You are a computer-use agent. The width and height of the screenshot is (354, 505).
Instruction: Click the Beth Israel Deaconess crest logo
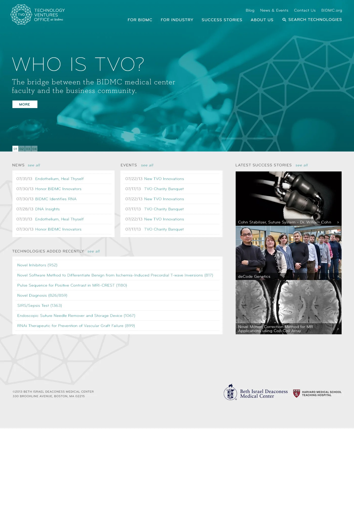click(x=230, y=392)
